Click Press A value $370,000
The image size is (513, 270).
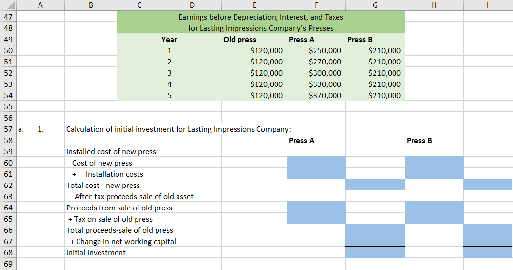tap(325, 95)
